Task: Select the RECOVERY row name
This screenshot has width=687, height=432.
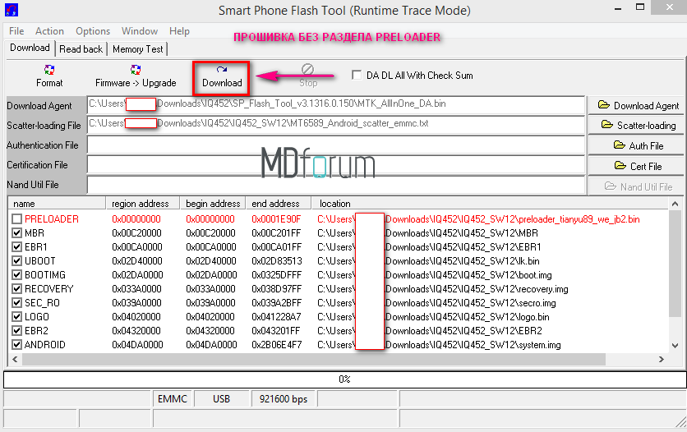Action: [x=49, y=289]
